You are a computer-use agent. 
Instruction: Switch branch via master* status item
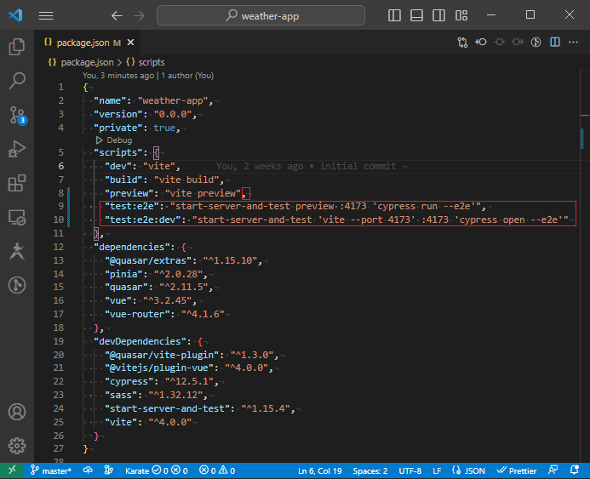[51, 470]
